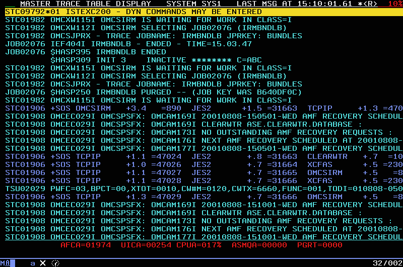The image size is (403, 267).
Task: Click the clock wait indicator icon
Action: click(x=55, y=263)
